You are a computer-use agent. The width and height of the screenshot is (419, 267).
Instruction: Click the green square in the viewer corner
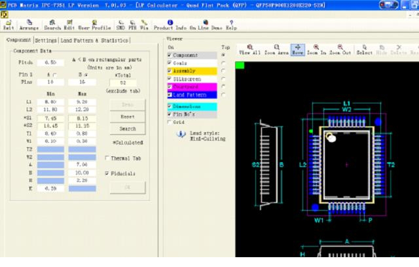[x=240, y=65]
